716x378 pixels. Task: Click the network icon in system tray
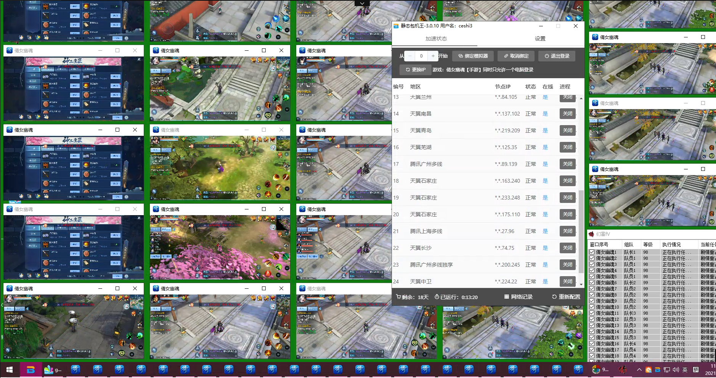(x=666, y=370)
